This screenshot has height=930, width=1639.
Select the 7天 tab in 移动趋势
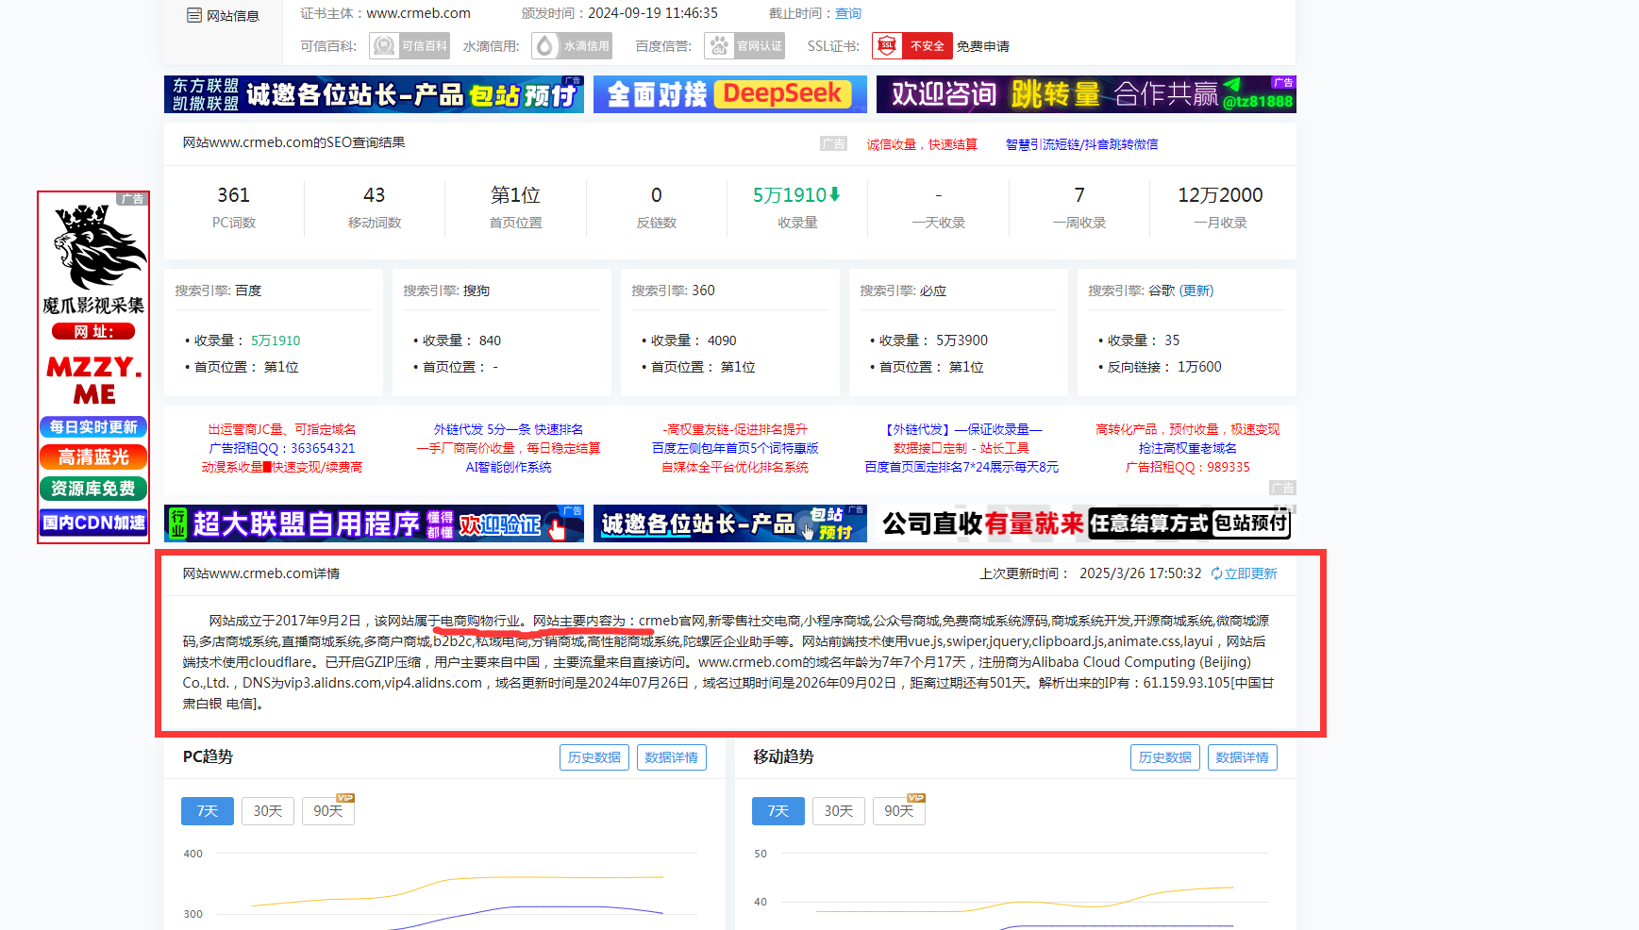pos(778,811)
